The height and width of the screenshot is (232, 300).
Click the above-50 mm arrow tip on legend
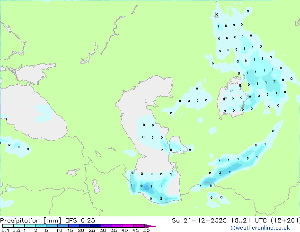click(x=150, y=226)
